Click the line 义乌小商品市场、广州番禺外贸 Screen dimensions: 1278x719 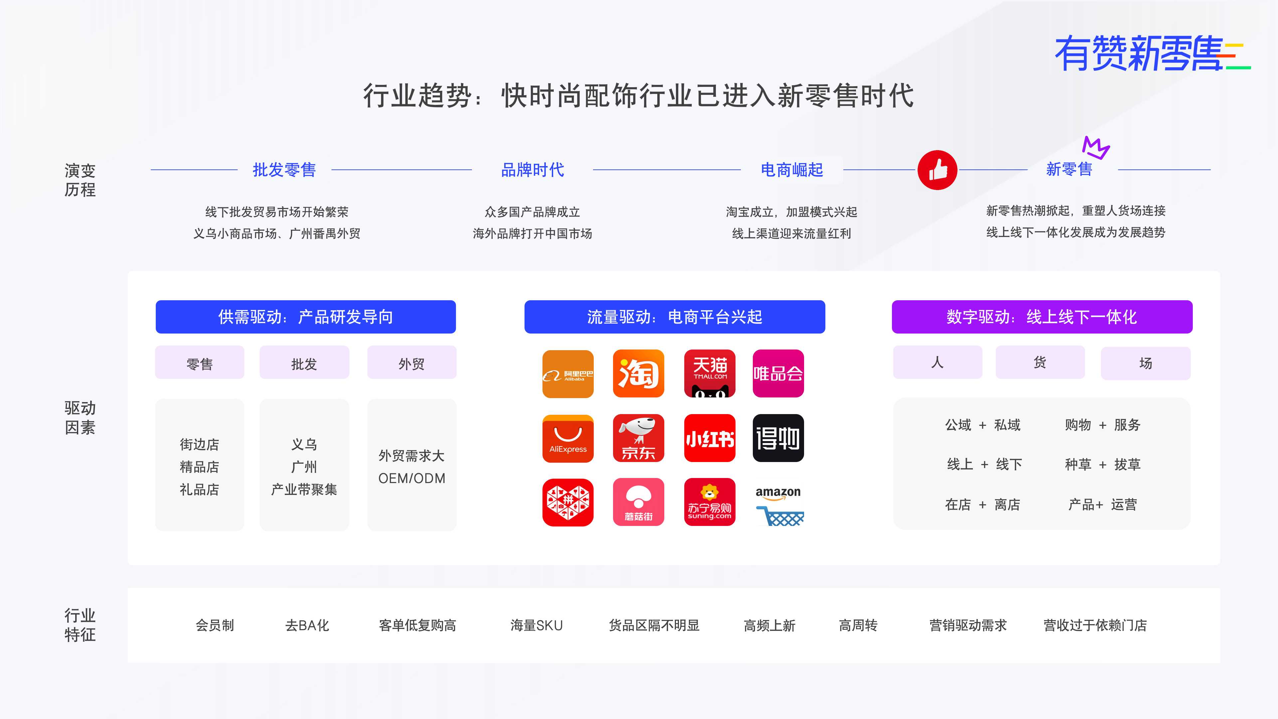click(277, 233)
